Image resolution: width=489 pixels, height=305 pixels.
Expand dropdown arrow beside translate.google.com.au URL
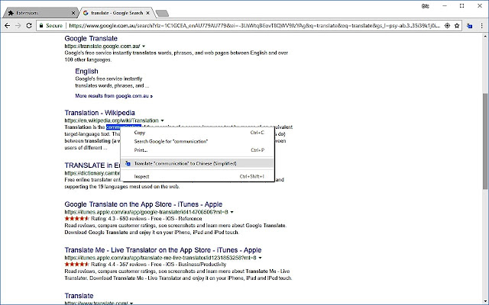tap(144, 47)
